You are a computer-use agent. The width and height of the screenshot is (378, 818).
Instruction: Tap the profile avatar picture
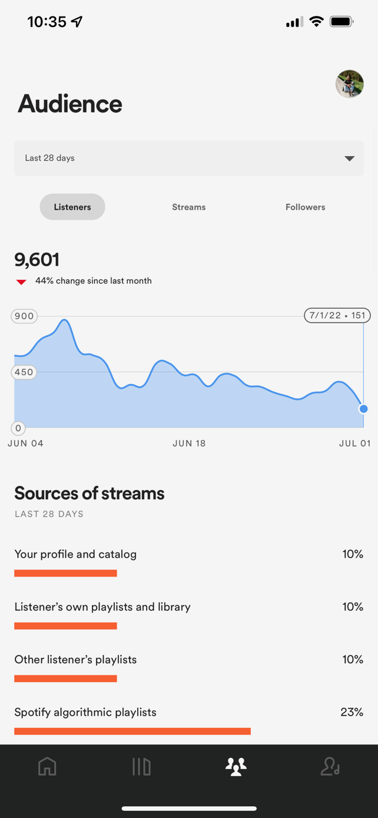[x=350, y=84]
